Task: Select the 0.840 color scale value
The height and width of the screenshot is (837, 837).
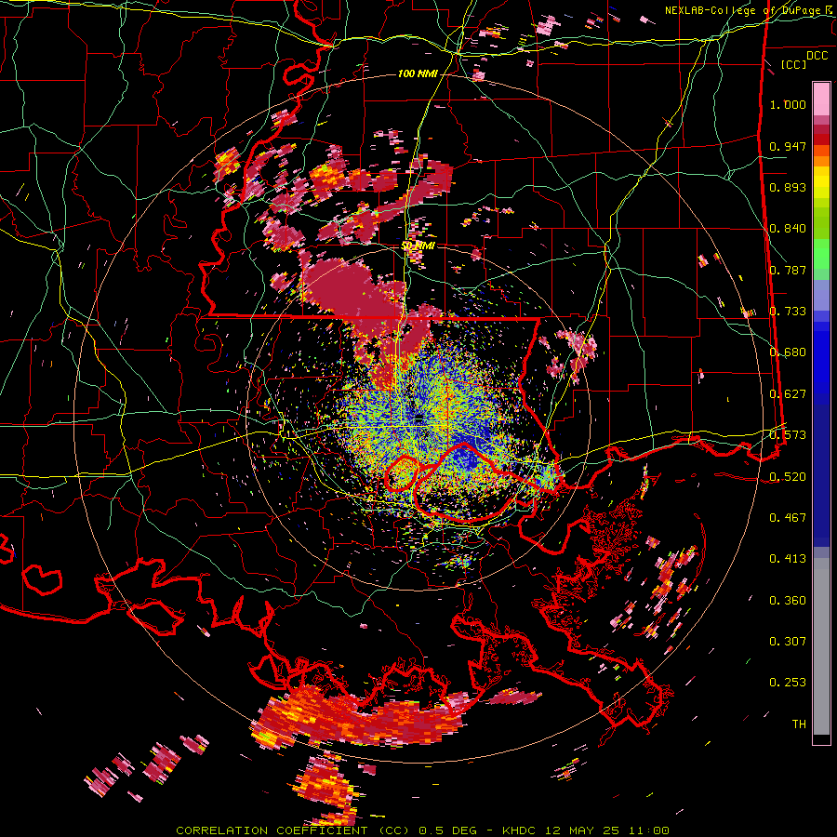Action: (x=788, y=229)
